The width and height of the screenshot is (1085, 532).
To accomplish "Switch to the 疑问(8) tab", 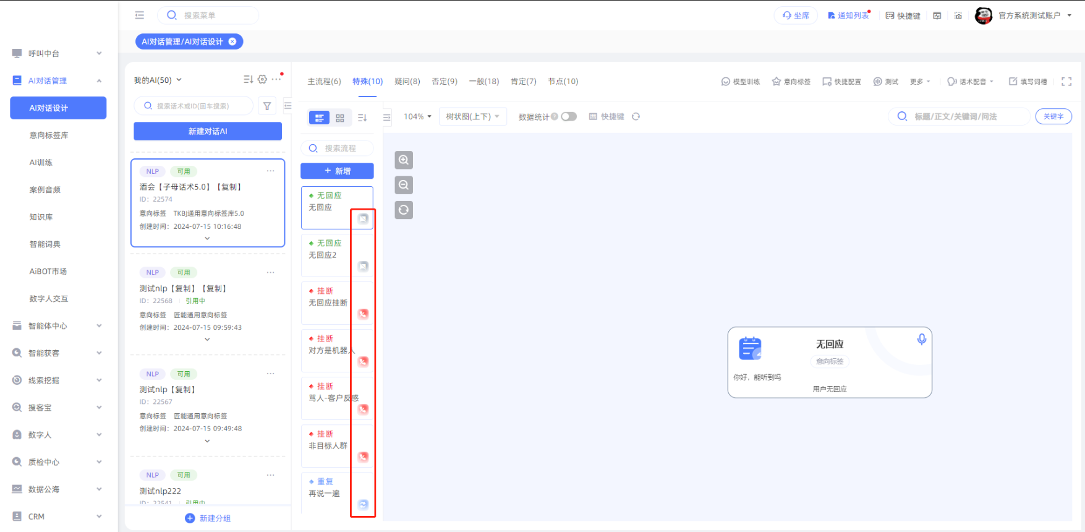I will tap(407, 82).
